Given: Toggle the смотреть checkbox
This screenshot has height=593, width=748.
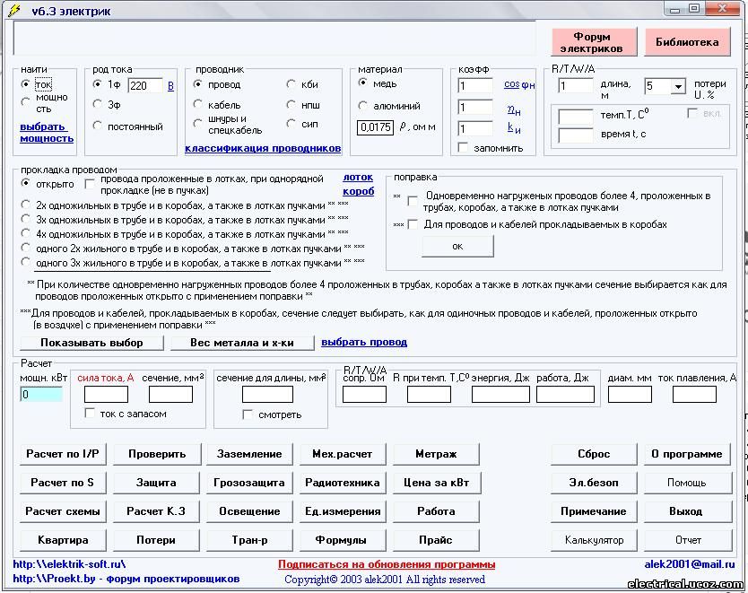Looking at the screenshot, I should click(x=248, y=414).
